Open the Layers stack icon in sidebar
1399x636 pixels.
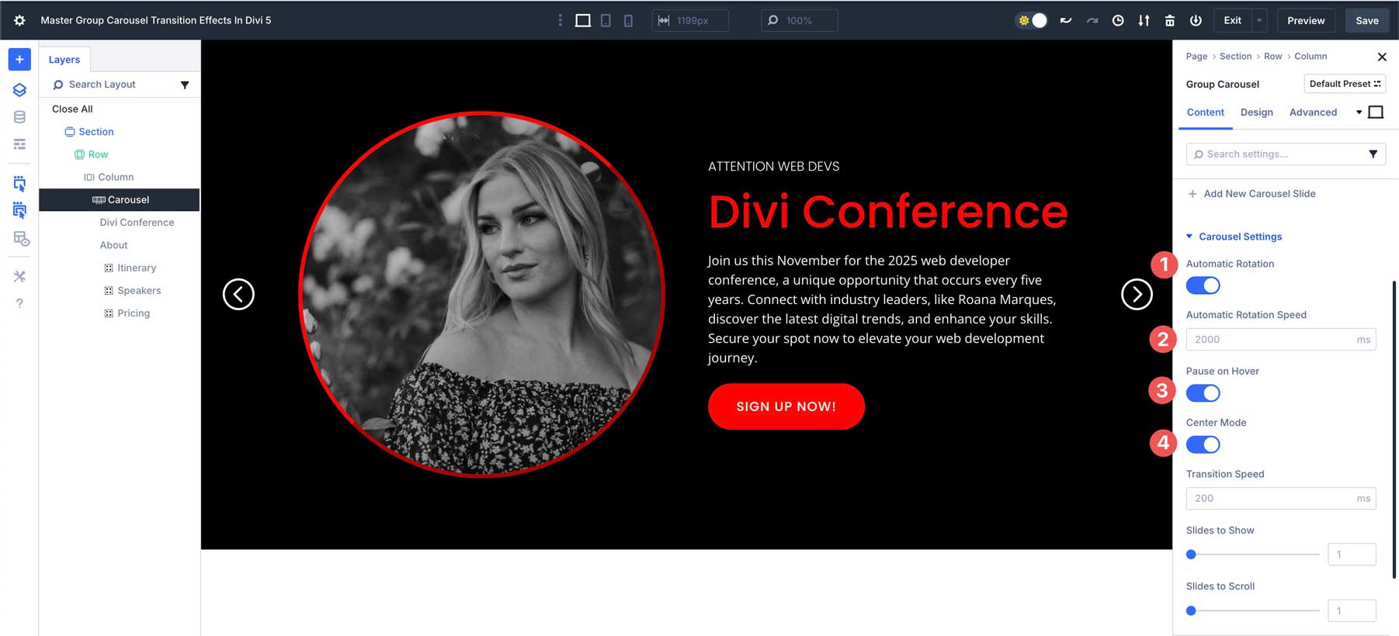coord(19,90)
